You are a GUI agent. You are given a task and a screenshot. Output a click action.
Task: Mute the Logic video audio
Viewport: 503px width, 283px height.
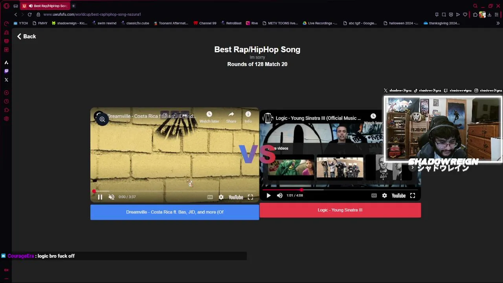[x=279, y=195]
